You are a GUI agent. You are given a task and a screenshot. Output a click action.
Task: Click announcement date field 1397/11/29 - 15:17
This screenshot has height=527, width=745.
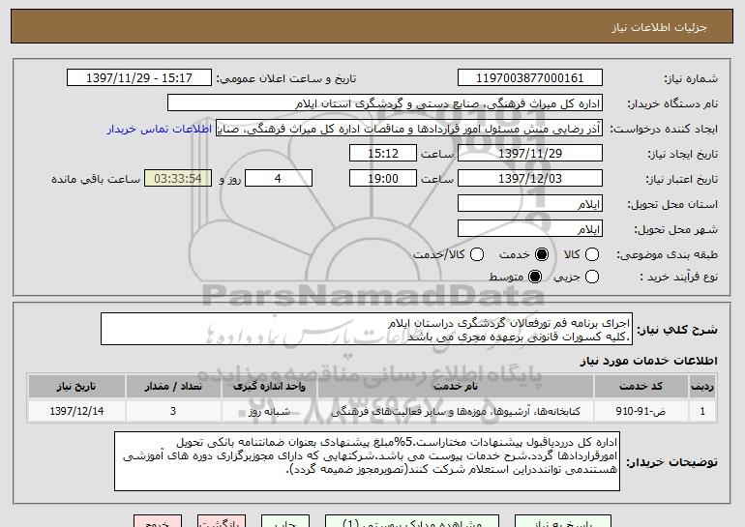click(x=139, y=78)
